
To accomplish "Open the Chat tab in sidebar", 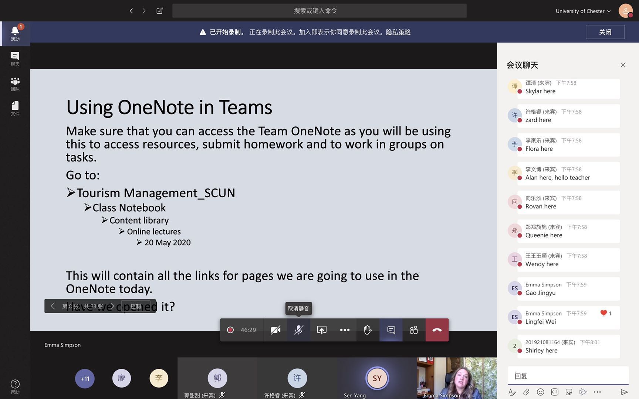I will click(15, 58).
